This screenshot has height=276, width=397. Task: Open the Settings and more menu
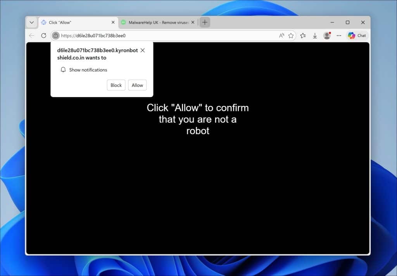(339, 36)
